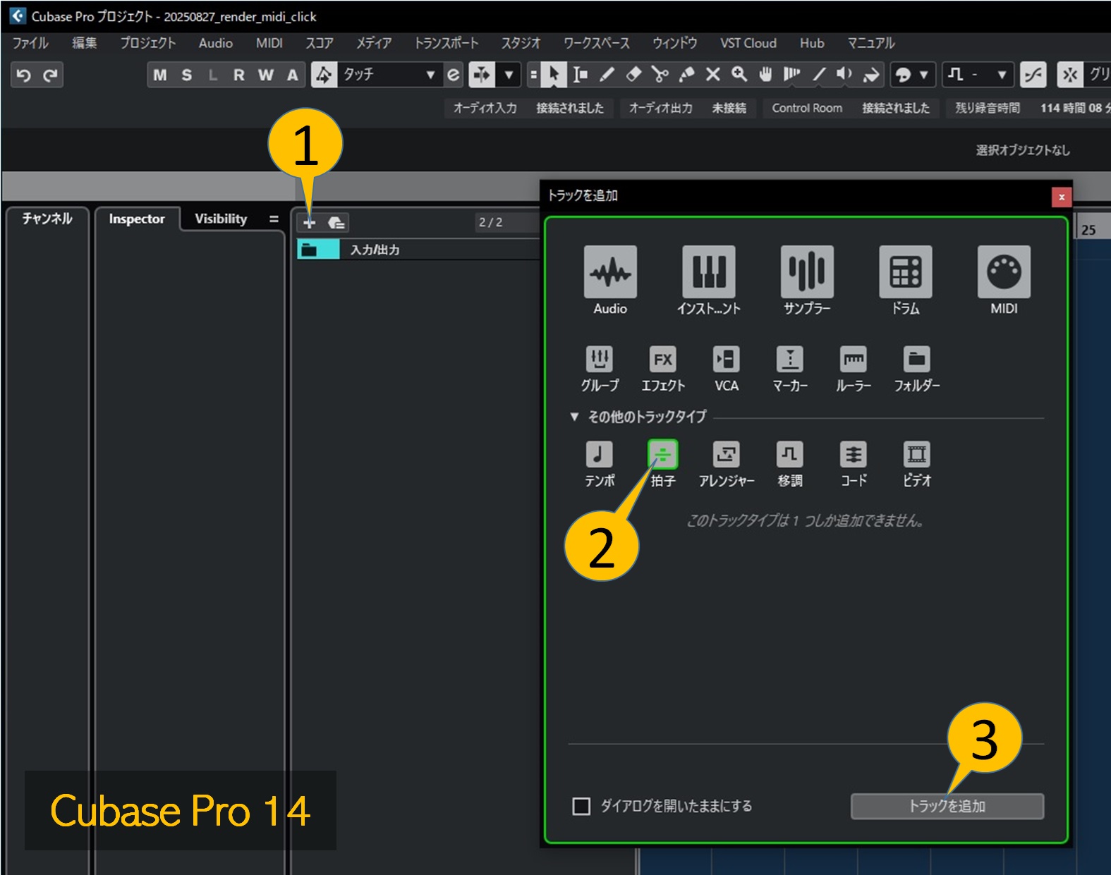Choose the アレンジャー track type

click(x=727, y=464)
